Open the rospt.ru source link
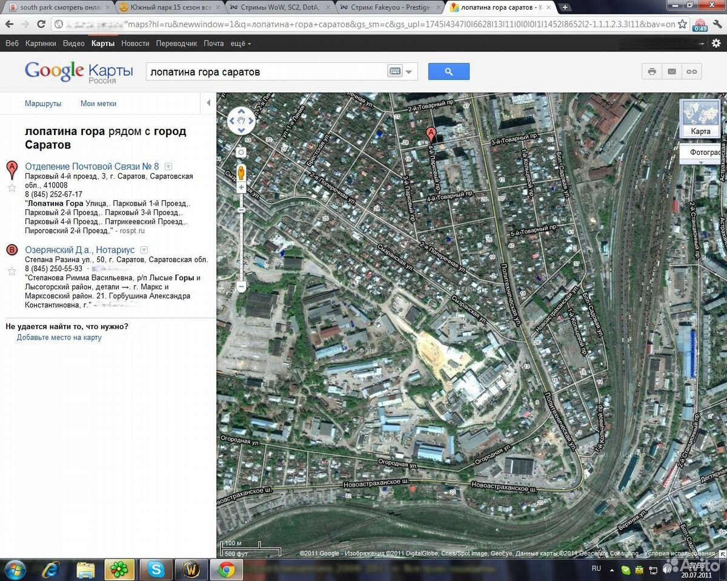 pyautogui.click(x=131, y=231)
